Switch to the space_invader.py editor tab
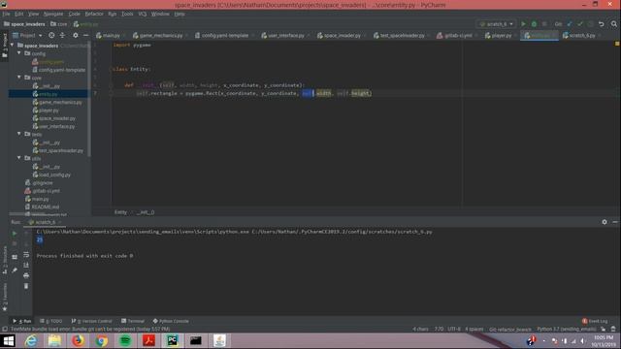The height and width of the screenshot is (349, 621). click(x=342, y=35)
